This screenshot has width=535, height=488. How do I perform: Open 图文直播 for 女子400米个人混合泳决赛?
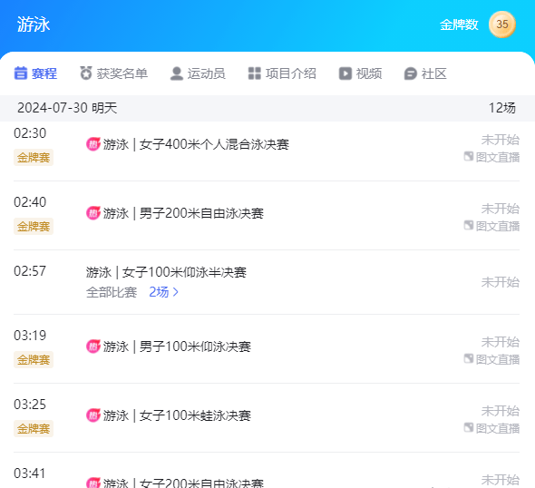click(491, 157)
